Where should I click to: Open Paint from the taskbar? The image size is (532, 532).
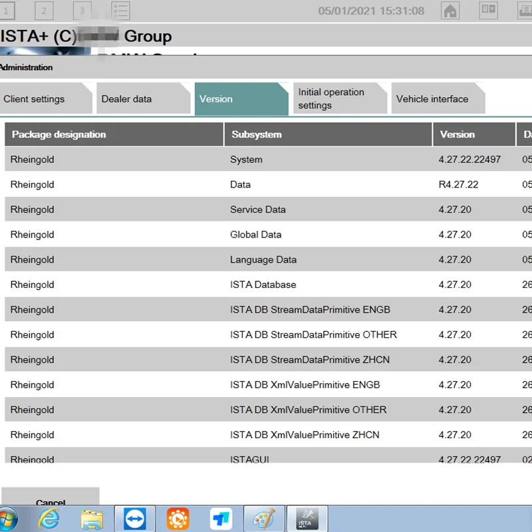[x=264, y=519]
